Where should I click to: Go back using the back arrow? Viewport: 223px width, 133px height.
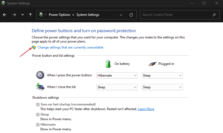pyautogui.click(x=5, y=15)
